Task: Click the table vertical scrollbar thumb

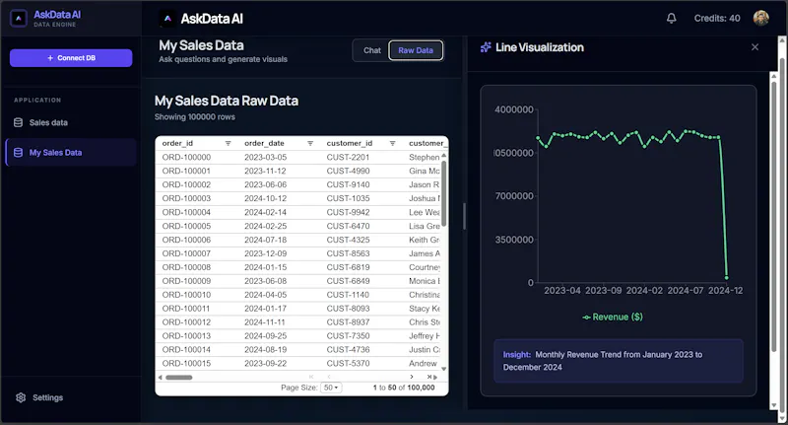Action: (443, 193)
